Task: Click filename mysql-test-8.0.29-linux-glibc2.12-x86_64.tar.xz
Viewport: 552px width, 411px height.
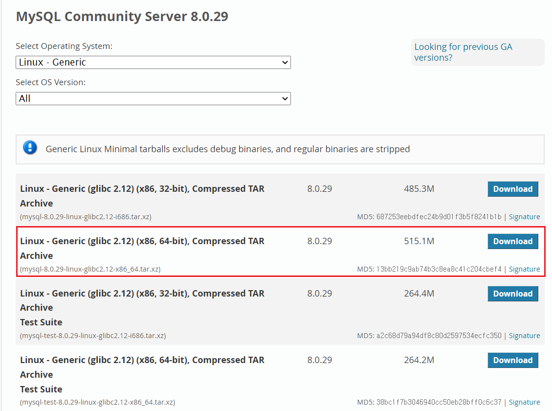Action: click(97, 402)
